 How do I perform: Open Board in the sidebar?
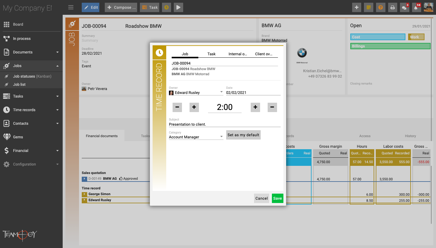(31, 24)
